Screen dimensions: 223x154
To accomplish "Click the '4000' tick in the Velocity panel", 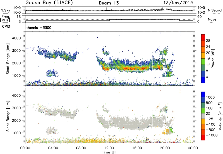I will [x=16, y=95].
